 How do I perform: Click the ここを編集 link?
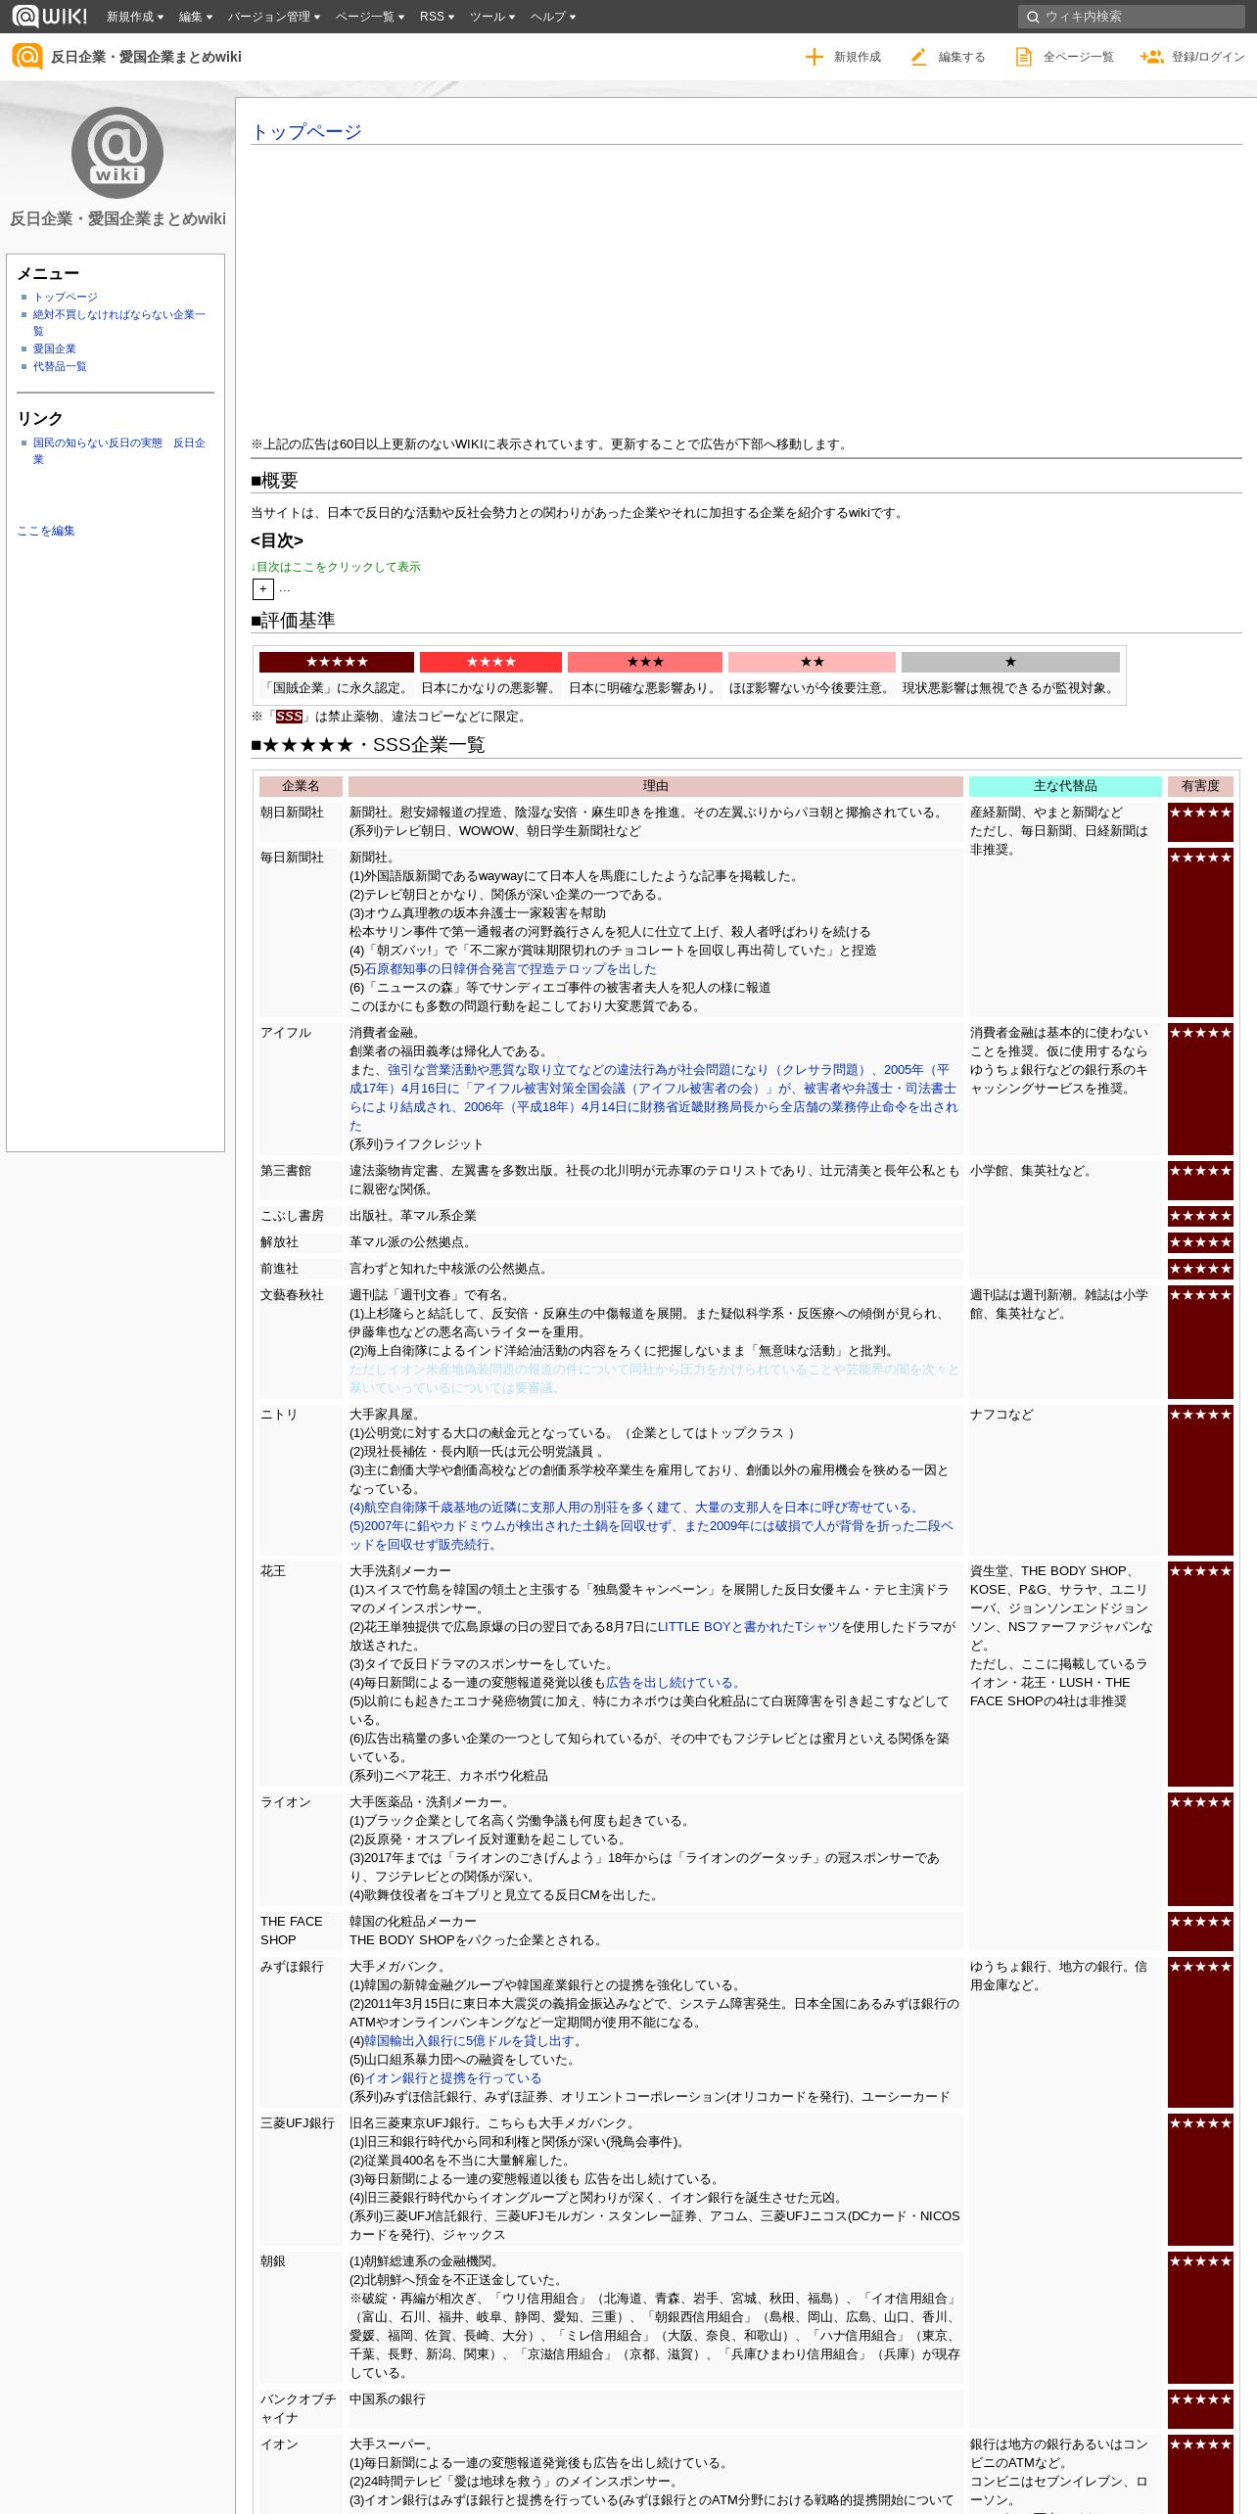pyautogui.click(x=46, y=531)
